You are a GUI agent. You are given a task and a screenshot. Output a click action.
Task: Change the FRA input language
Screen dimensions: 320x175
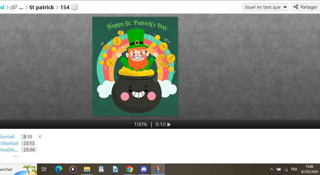(x=294, y=169)
